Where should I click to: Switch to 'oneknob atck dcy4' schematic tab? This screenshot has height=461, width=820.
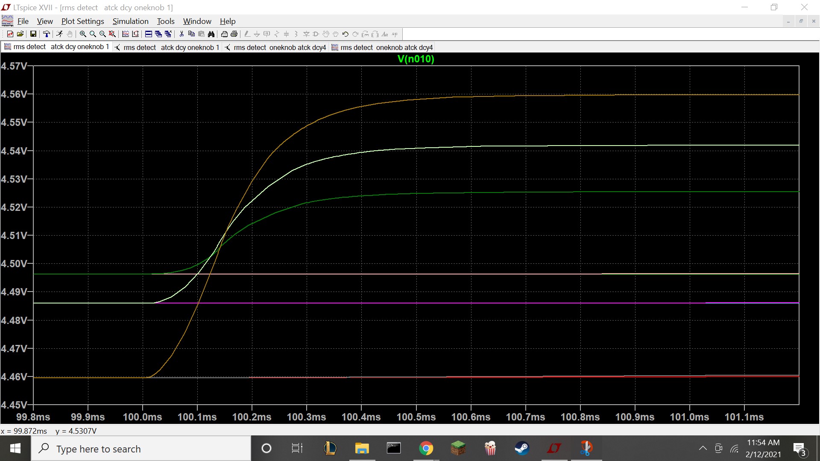pyautogui.click(x=275, y=47)
